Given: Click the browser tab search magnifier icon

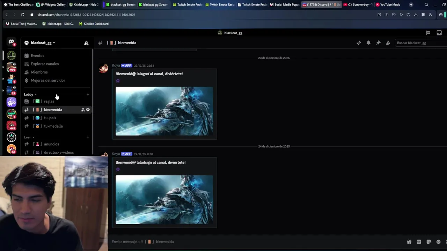Looking at the screenshot, I should pos(426,5).
